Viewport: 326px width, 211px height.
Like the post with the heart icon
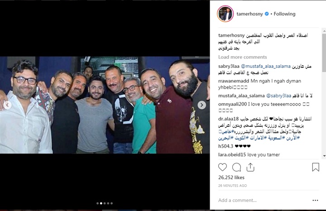(222, 167)
